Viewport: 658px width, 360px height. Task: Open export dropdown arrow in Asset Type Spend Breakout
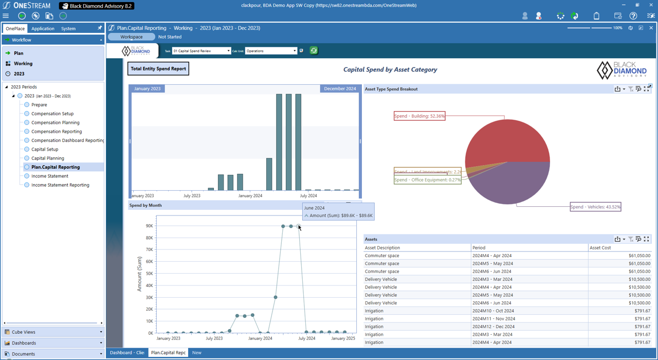624,89
